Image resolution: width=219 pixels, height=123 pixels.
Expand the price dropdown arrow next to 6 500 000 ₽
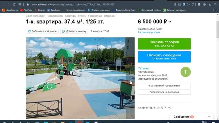(170, 22)
